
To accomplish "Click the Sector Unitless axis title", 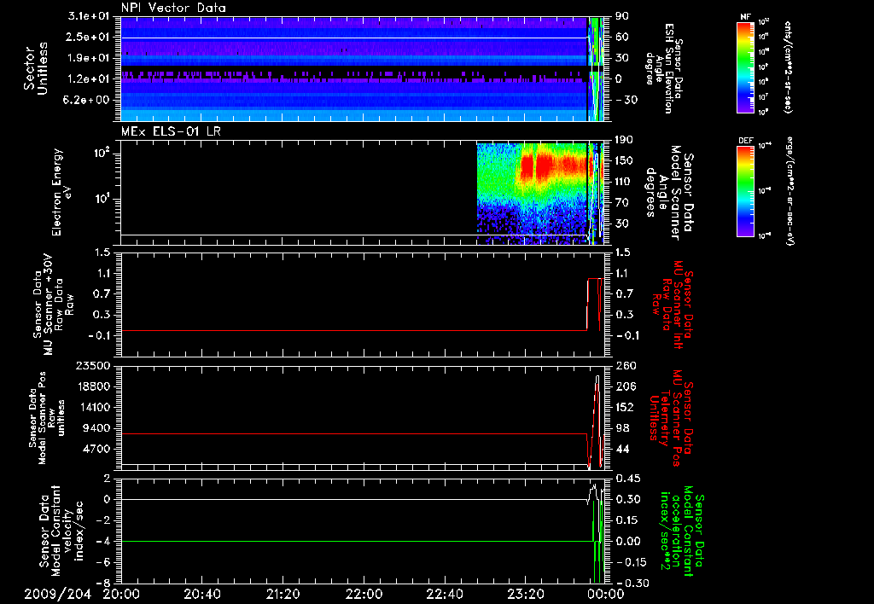I will (x=36, y=68).
